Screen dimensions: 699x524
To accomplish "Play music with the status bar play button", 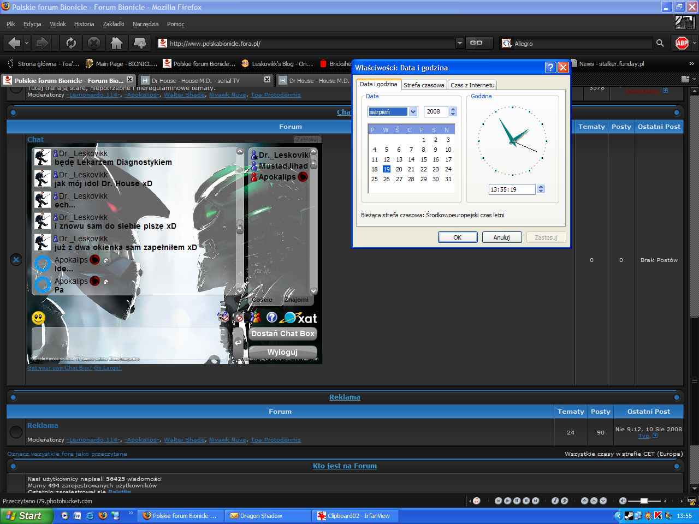I will pyautogui.click(x=507, y=501).
